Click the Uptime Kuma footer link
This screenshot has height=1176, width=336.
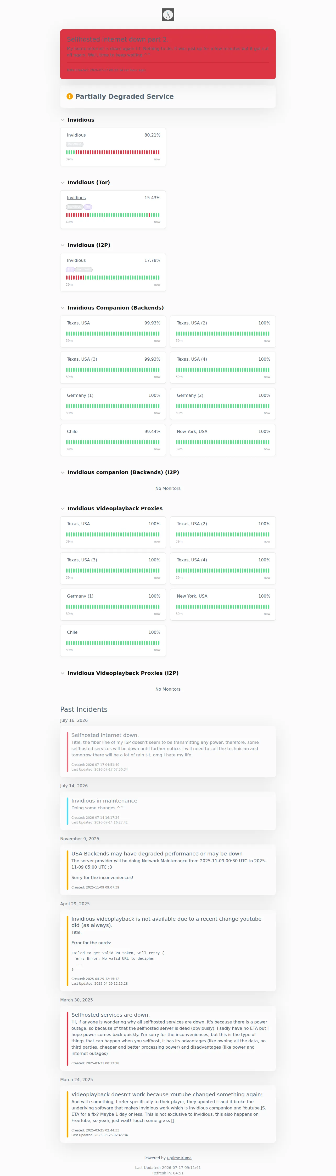[x=179, y=1158]
